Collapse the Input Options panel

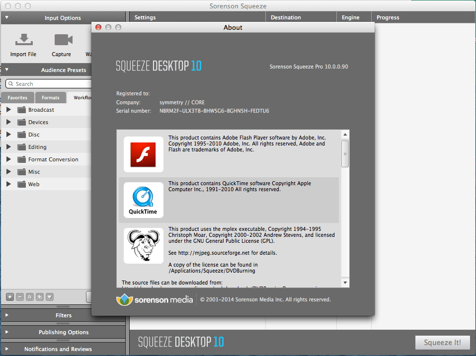6,17
